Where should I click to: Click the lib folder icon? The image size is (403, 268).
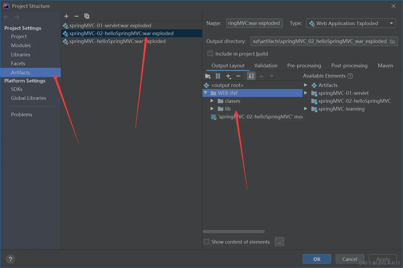[221, 109]
